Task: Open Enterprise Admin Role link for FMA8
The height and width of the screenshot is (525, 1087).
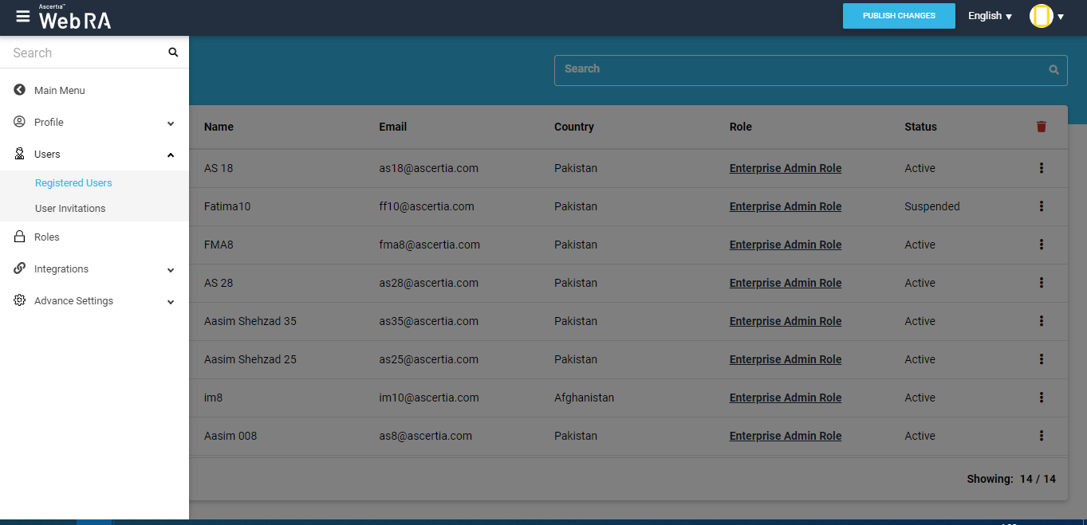Action: pyautogui.click(x=785, y=245)
